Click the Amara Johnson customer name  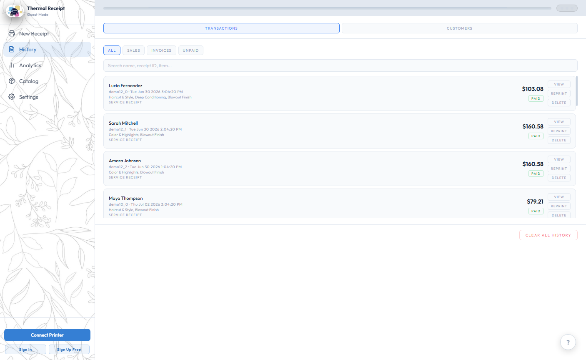point(125,161)
